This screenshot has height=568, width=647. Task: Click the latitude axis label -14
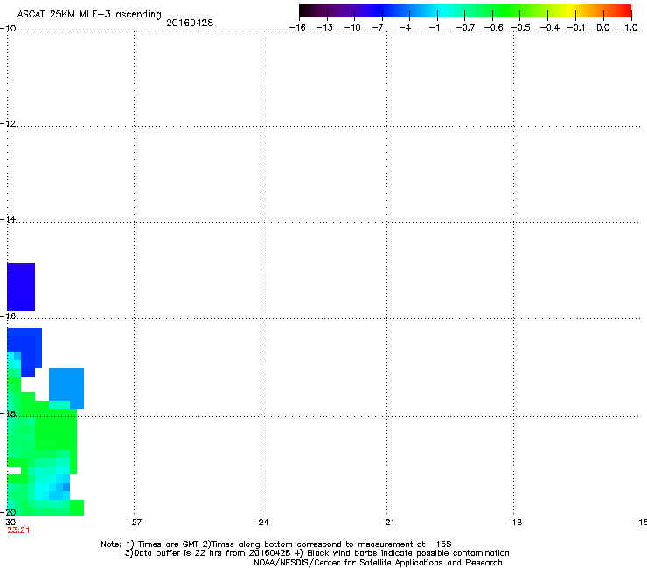pos(8,219)
